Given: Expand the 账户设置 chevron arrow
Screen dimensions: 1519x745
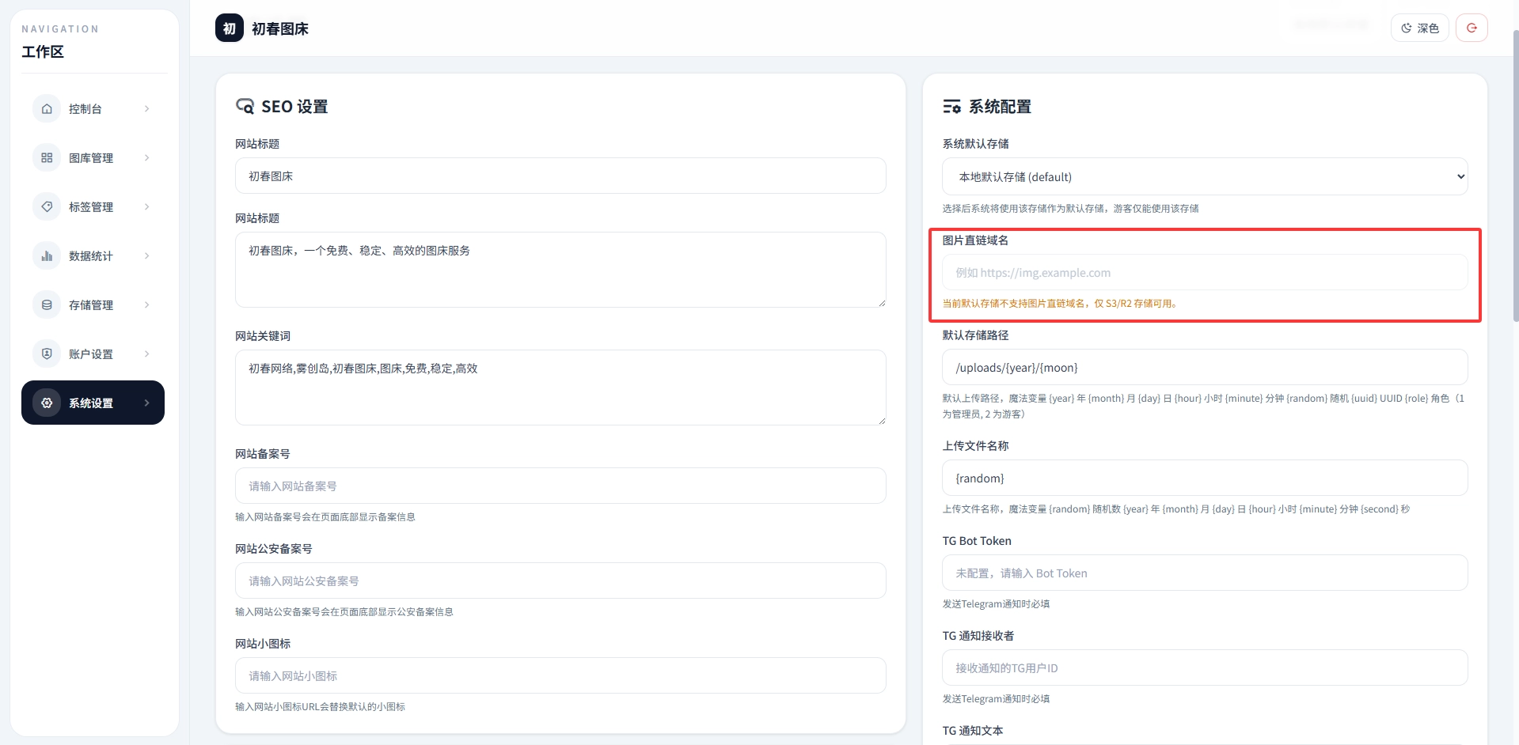Looking at the screenshot, I should [x=147, y=354].
